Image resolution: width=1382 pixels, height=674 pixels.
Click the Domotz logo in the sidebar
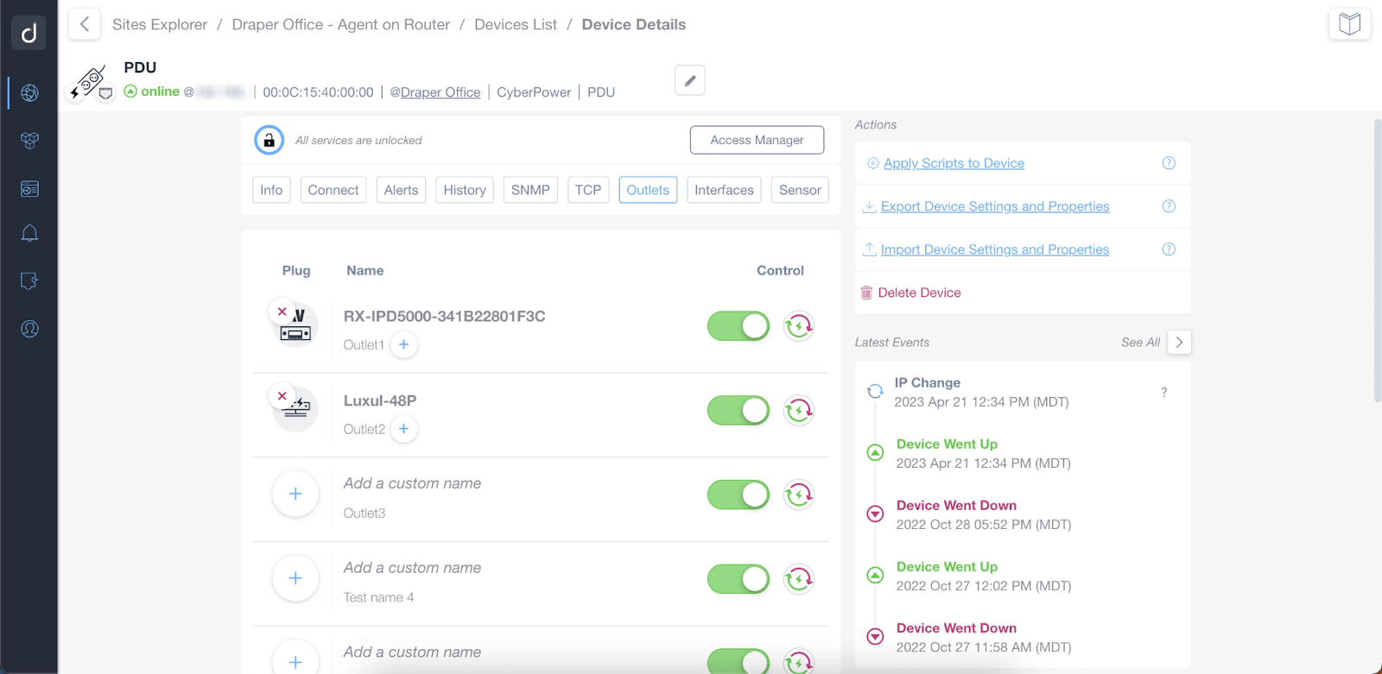coord(29,33)
